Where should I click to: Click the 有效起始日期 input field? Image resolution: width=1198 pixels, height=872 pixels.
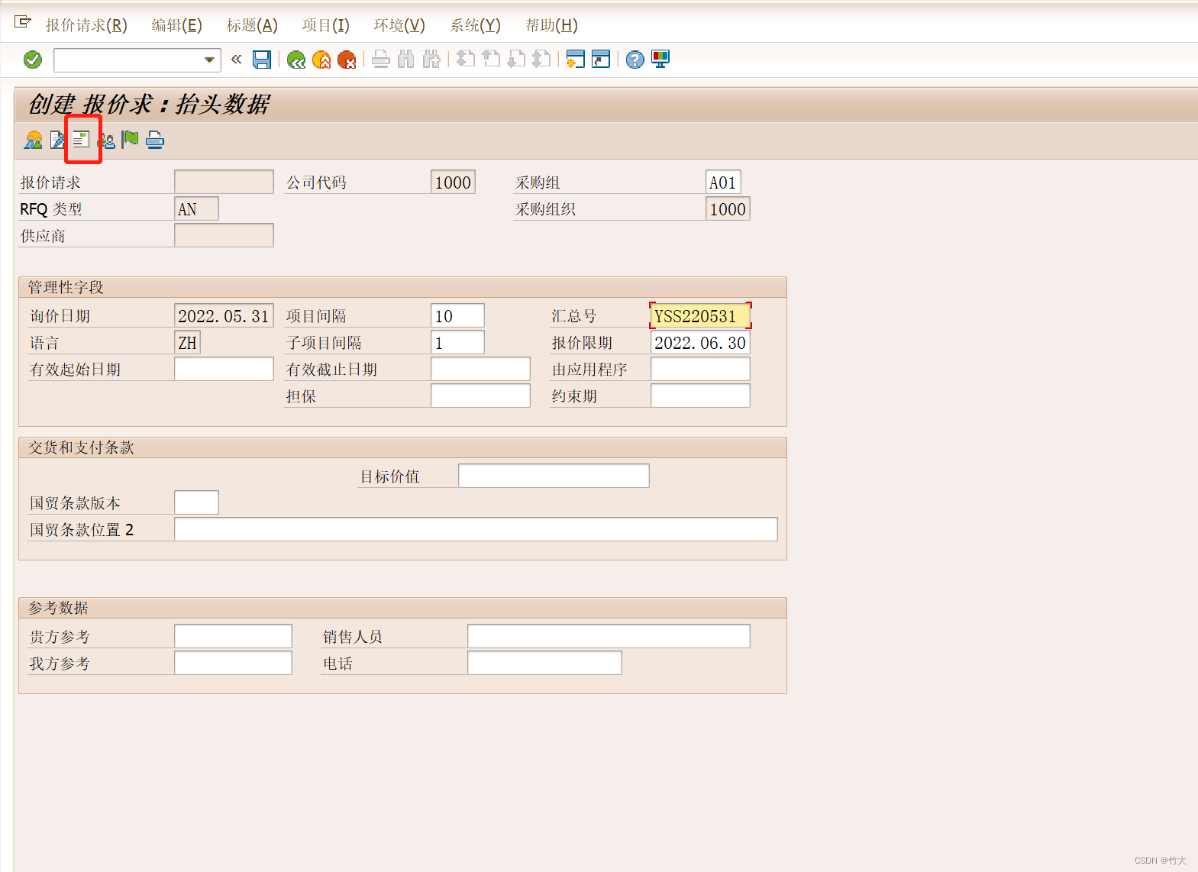224,370
